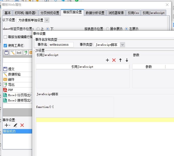Open the 数据分析设置 tab
The height and width of the screenshot is (156, 174).
click(x=95, y=13)
